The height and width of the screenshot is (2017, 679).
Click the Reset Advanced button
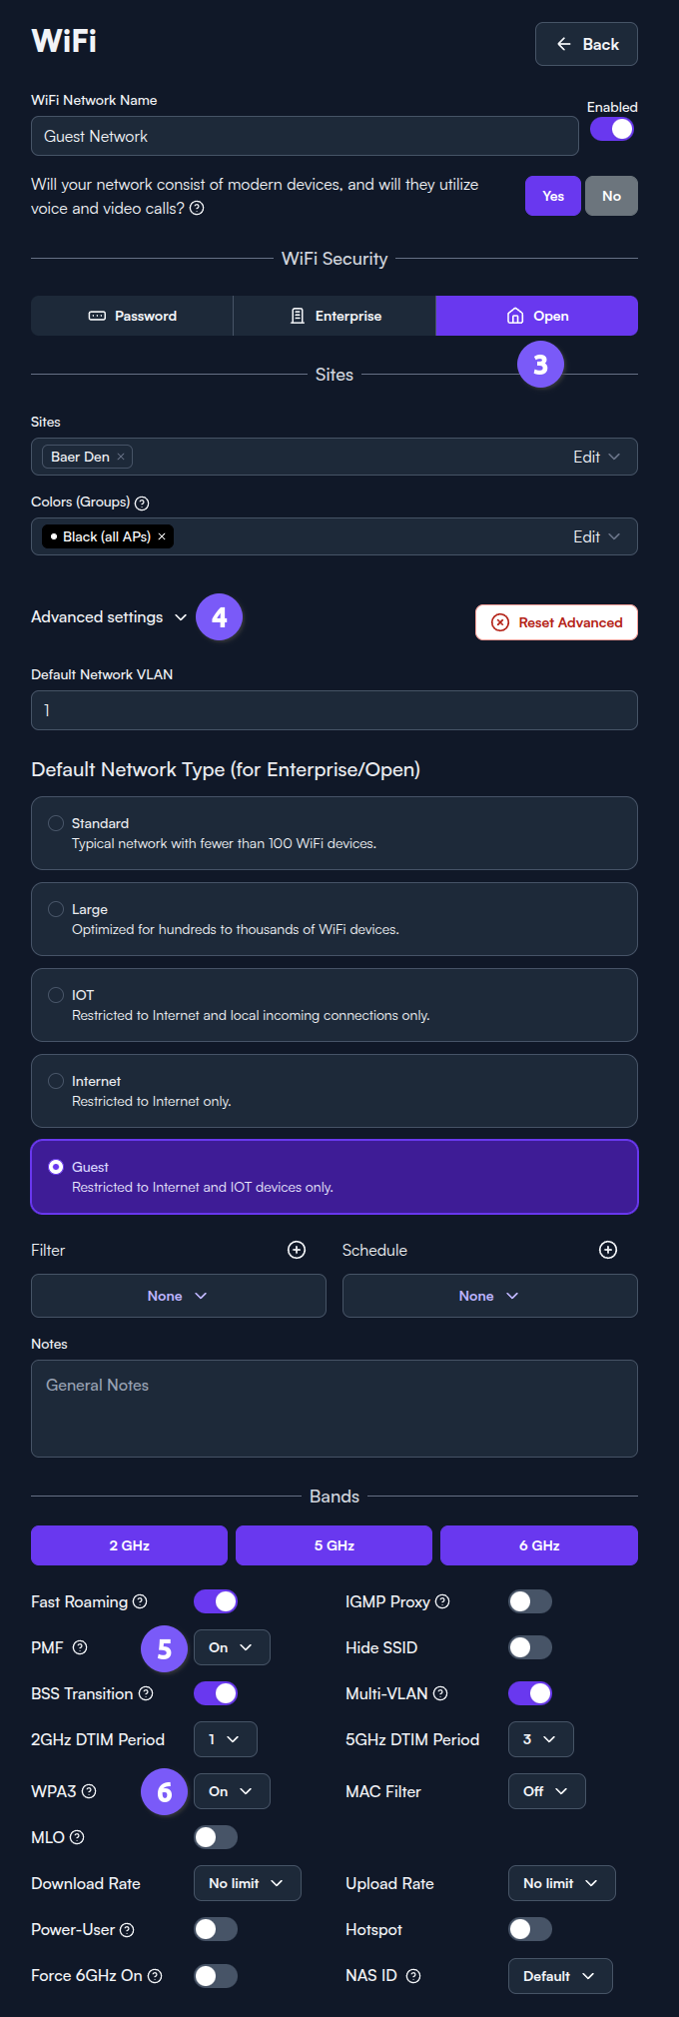pos(556,622)
